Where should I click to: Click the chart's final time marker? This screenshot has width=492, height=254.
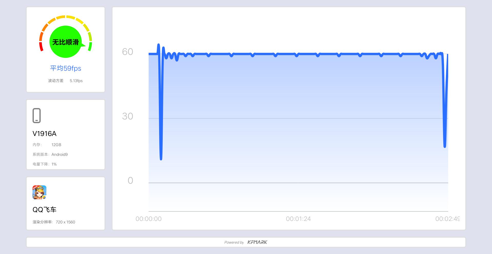point(447,219)
